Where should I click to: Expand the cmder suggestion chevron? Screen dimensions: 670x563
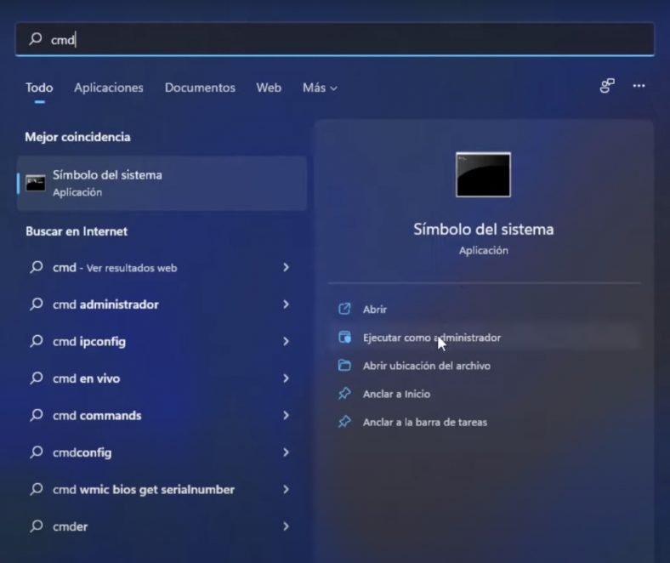(286, 526)
